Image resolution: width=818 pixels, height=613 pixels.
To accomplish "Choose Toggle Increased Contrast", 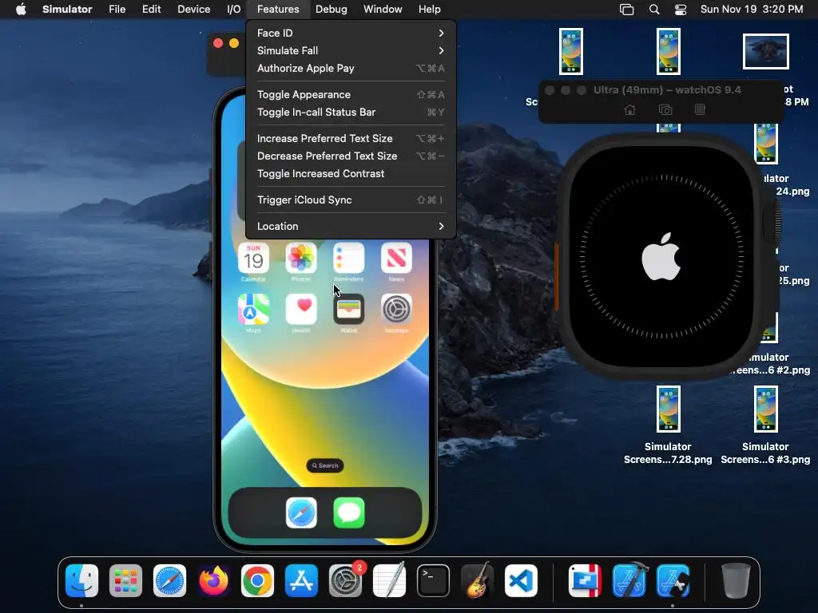I will [x=351, y=173].
